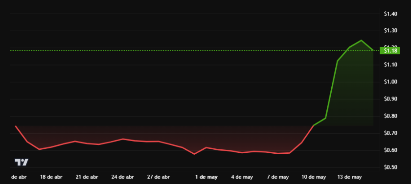Image resolution: width=411 pixels, height=184 pixels.
Task: Click the '21 de abr' date label
Action: click(87, 177)
